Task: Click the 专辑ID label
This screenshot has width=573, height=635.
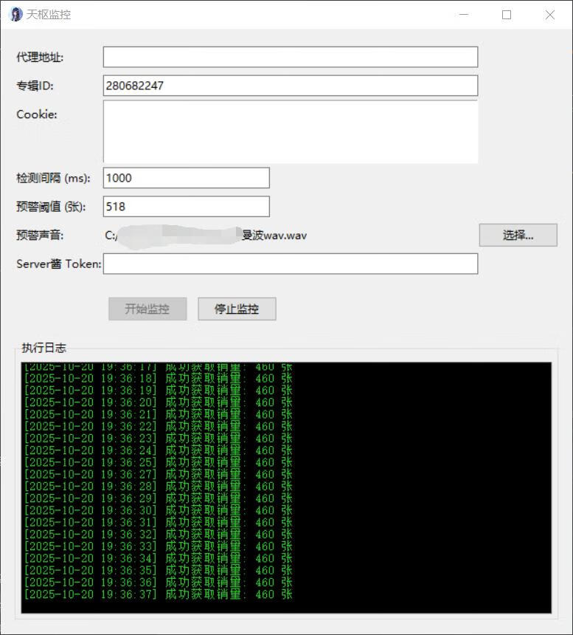Action: 35,86
